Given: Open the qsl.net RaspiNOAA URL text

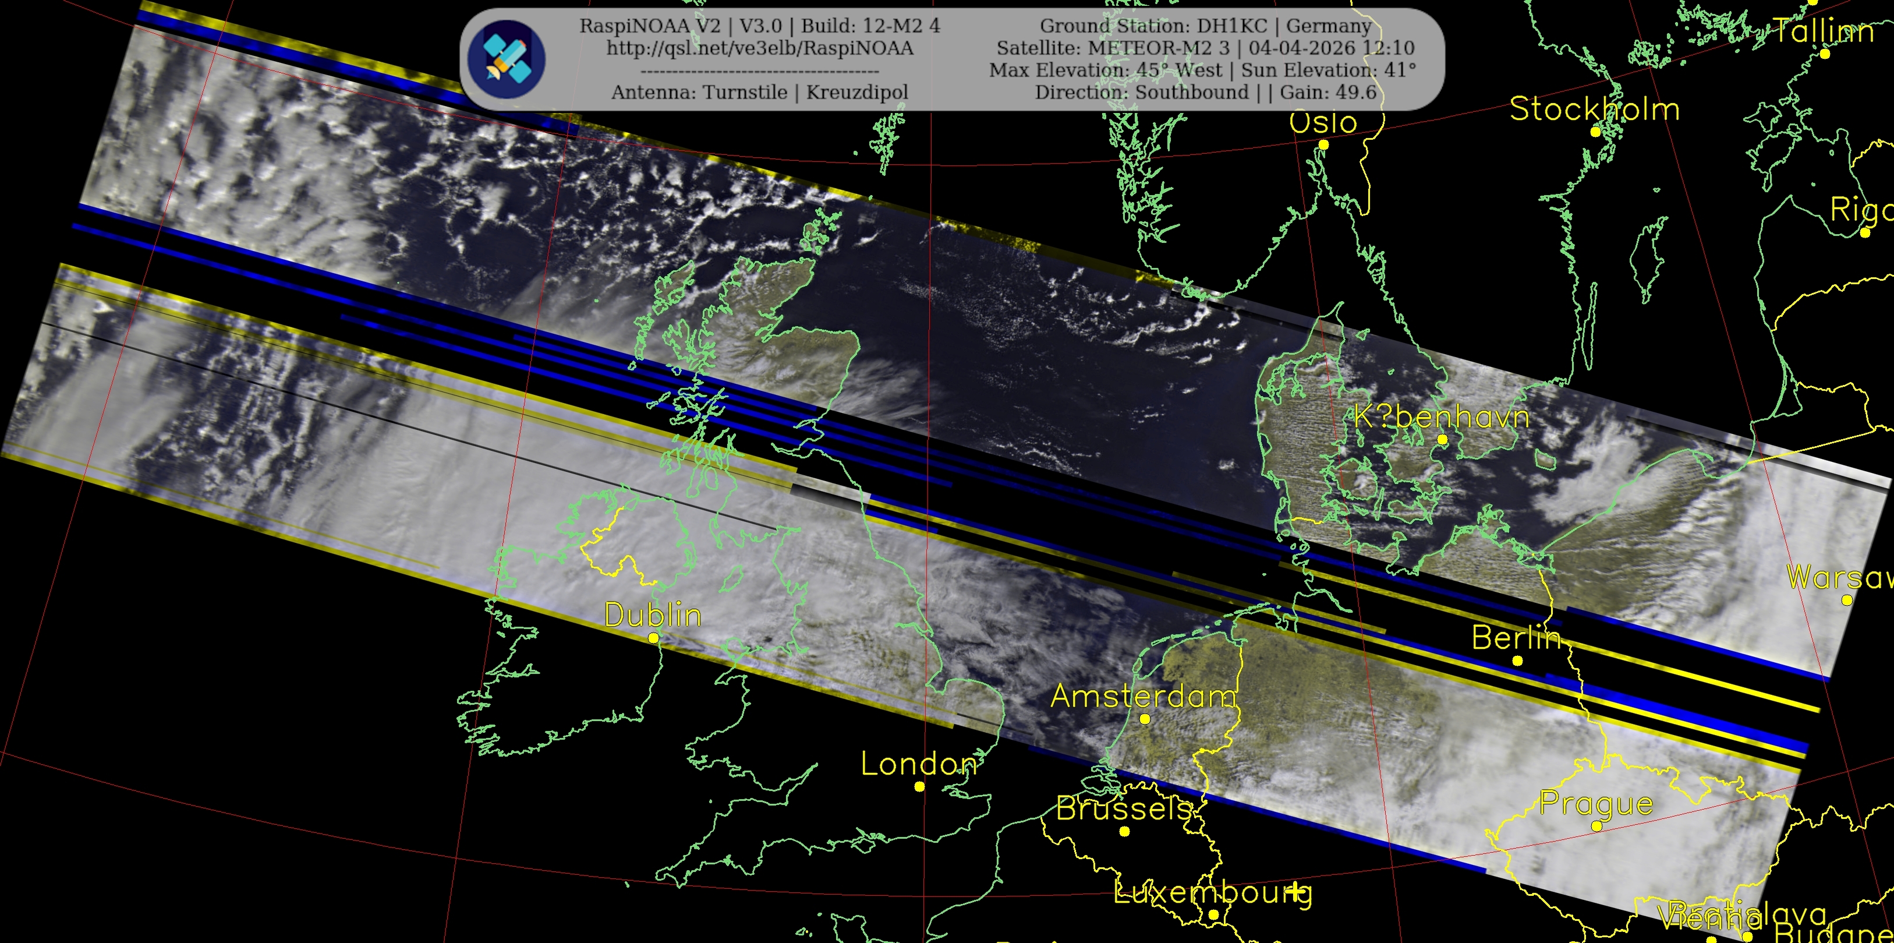Looking at the screenshot, I should (x=759, y=48).
